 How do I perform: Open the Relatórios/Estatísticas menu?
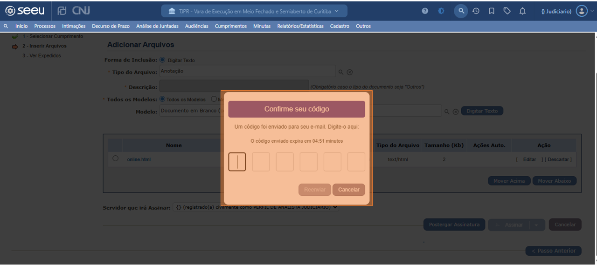click(x=300, y=26)
